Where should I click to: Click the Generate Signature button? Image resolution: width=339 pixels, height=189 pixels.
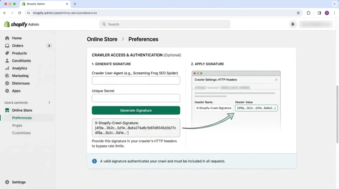pyautogui.click(x=136, y=110)
